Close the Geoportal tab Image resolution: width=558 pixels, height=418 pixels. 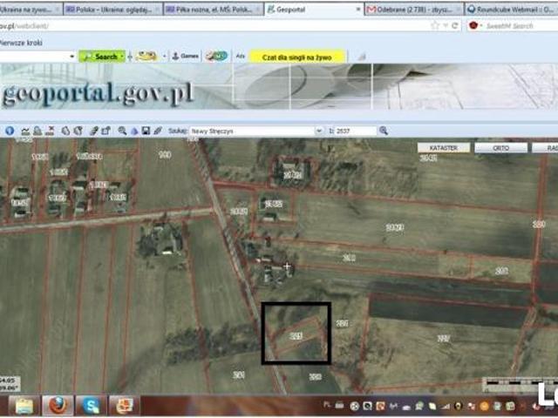click(x=358, y=10)
